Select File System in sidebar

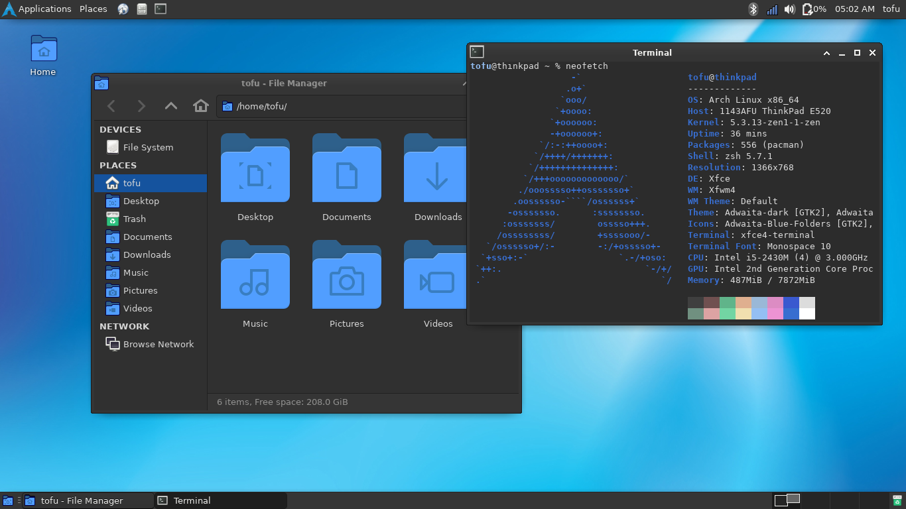pyautogui.click(x=150, y=147)
